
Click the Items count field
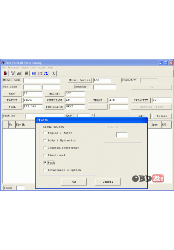[21, 188]
